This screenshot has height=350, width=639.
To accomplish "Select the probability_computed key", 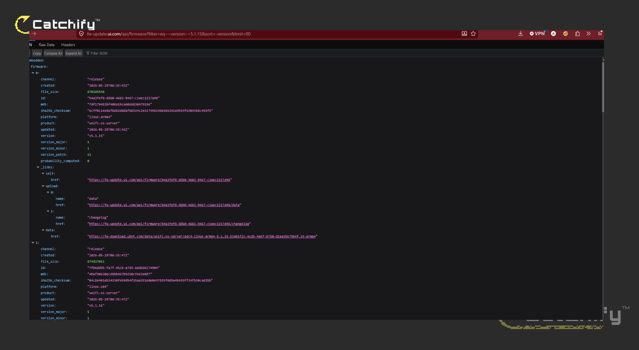I will pyautogui.click(x=60, y=161).
